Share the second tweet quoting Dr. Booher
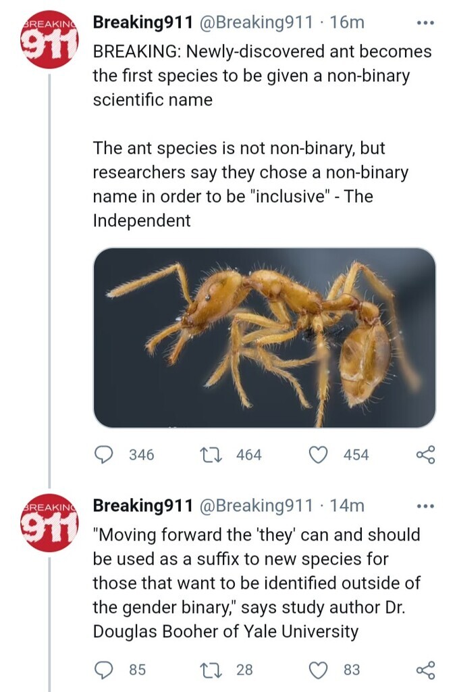Screen dimensions: 457x692 425,670
